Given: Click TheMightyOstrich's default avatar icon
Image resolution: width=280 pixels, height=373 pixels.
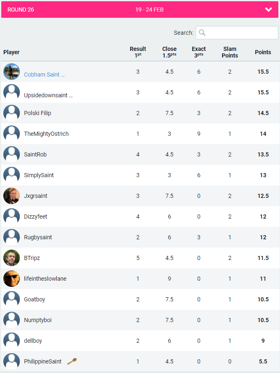Looking at the screenshot, I should (x=12, y=134).
